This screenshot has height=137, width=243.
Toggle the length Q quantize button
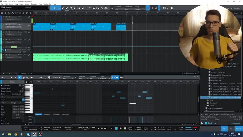tap(23, 100)
